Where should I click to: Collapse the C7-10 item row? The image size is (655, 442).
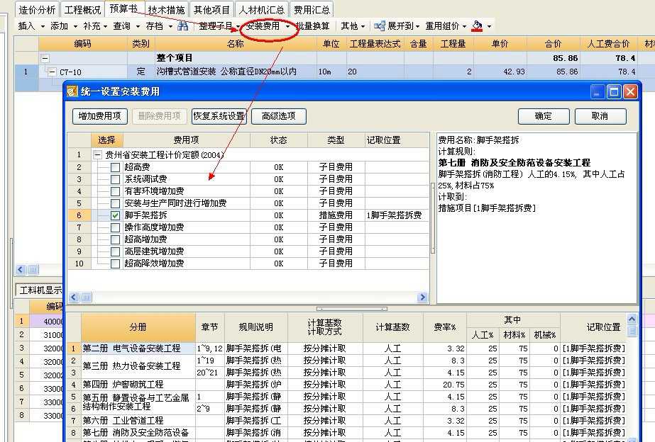click(x=52, y=72)
